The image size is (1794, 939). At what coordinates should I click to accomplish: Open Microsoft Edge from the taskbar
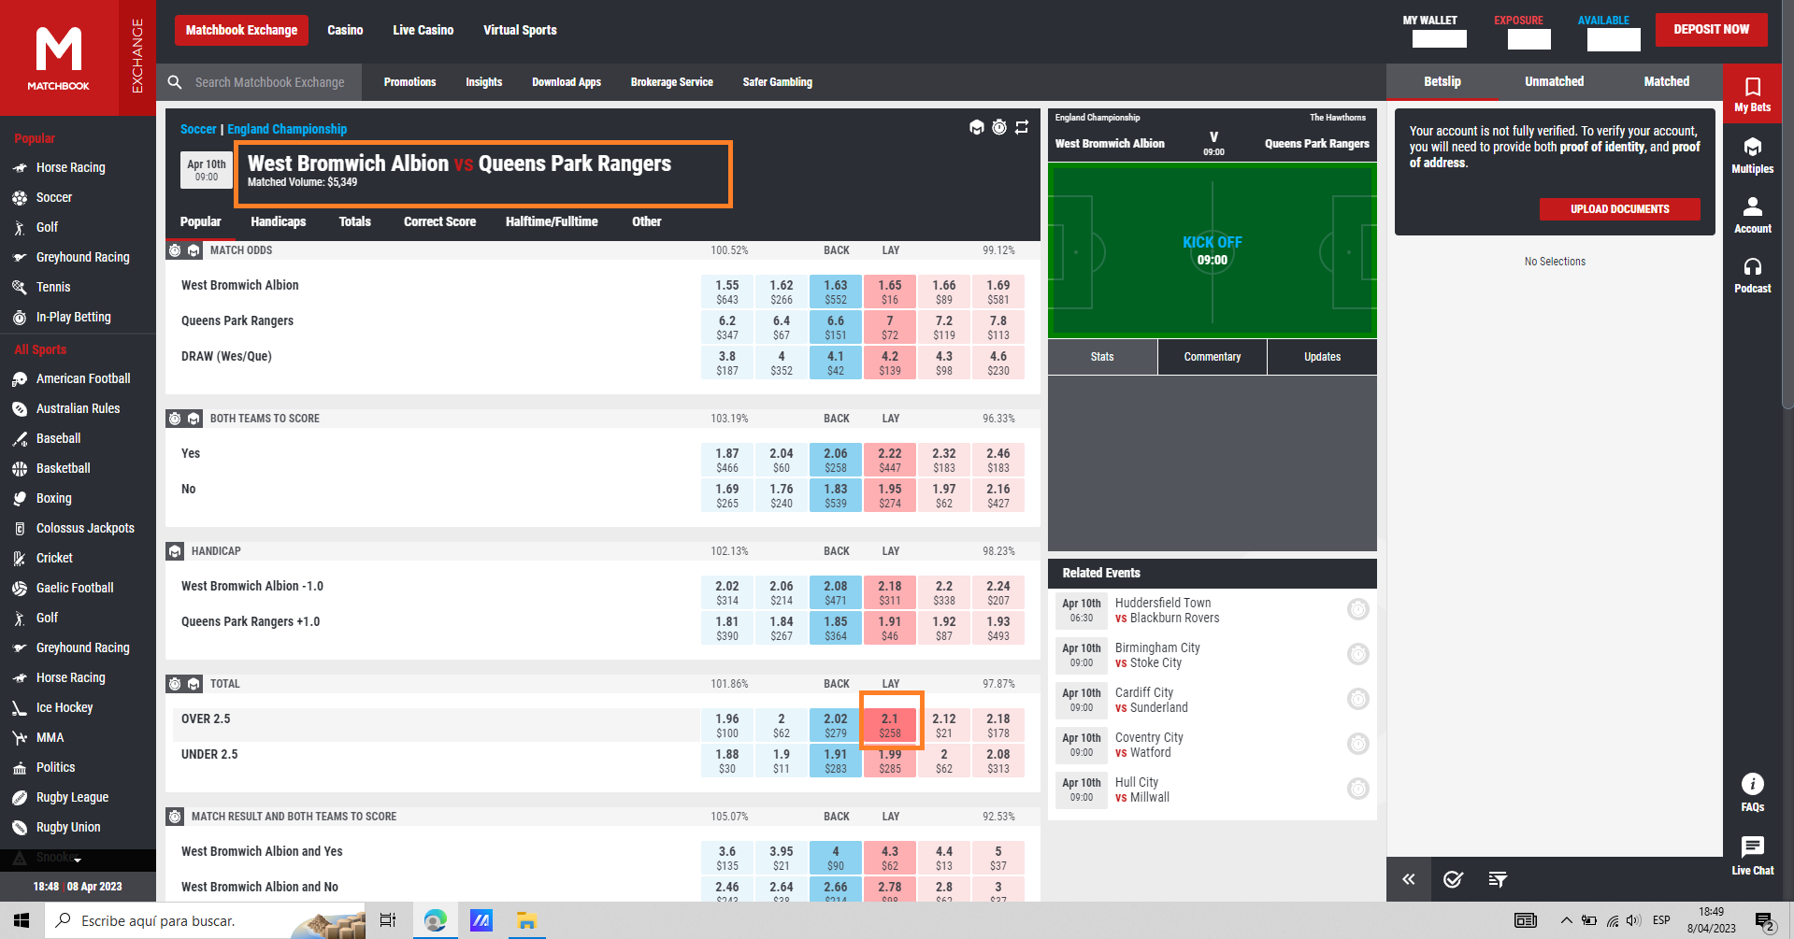click(x=435, y=920)
